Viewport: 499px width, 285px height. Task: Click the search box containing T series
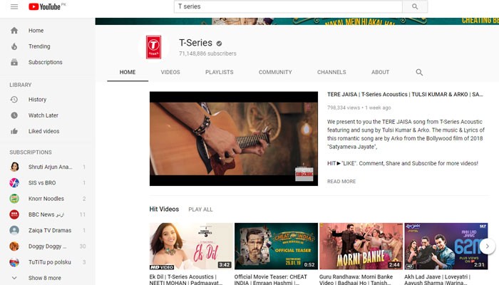288,6
